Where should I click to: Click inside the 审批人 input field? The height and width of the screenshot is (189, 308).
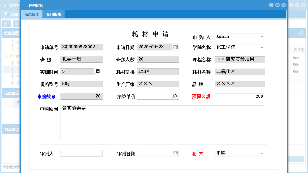click(81, 153)
